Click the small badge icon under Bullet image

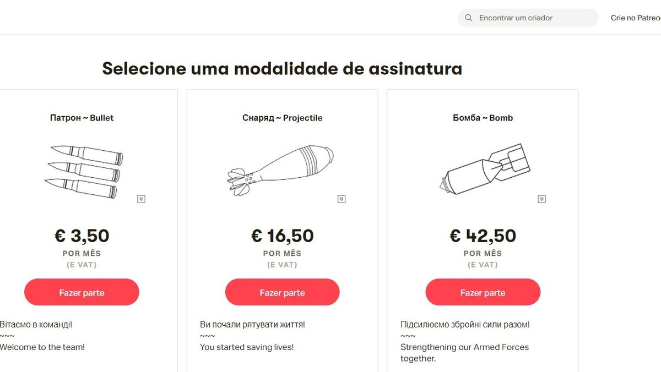(x=141, y=199)
